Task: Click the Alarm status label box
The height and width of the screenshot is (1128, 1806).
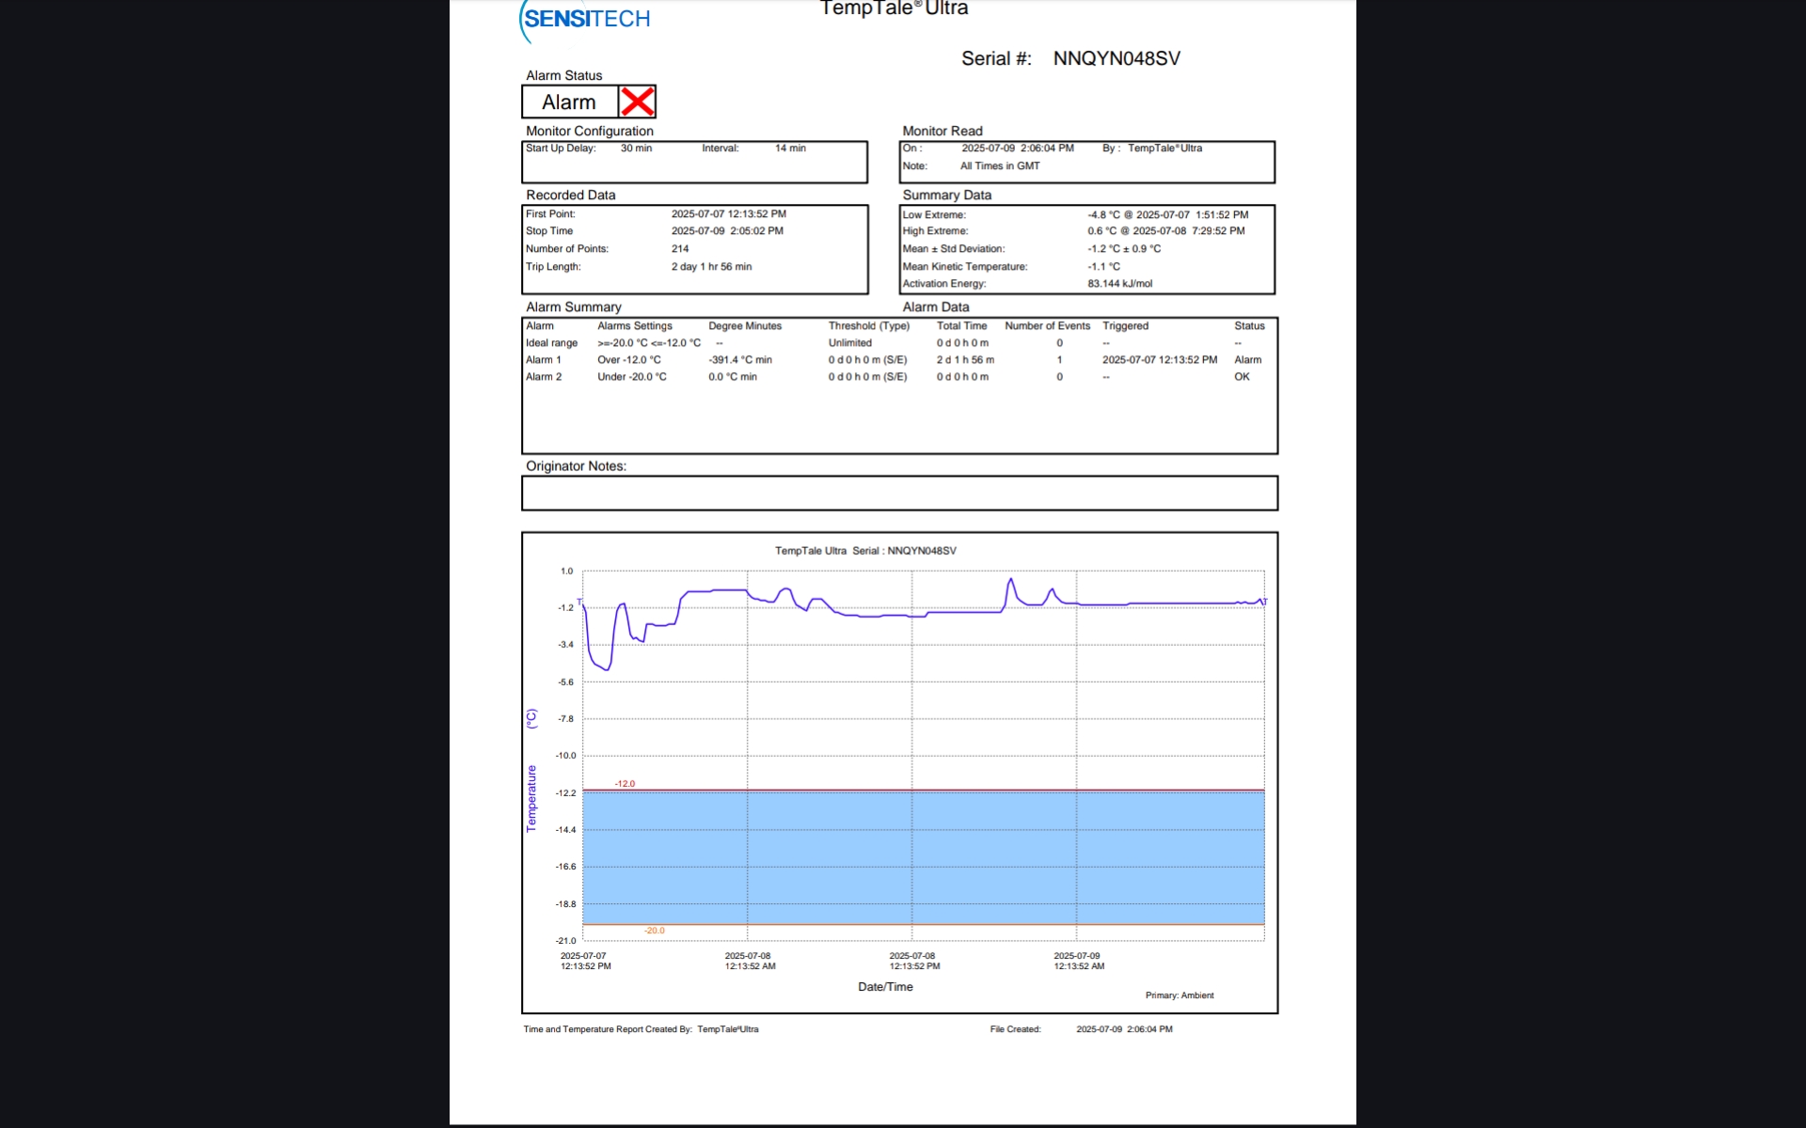Action: 569,102
